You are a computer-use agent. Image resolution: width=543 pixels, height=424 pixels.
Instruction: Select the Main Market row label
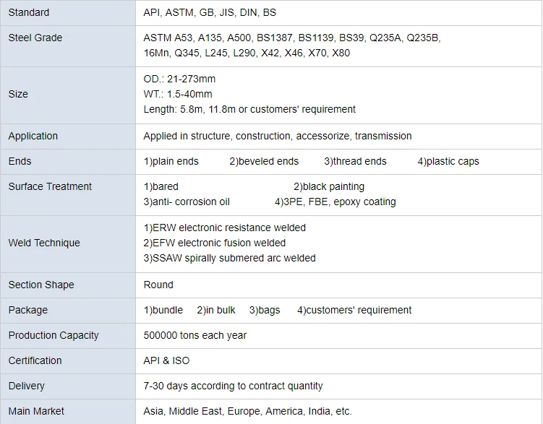point(36,411)
